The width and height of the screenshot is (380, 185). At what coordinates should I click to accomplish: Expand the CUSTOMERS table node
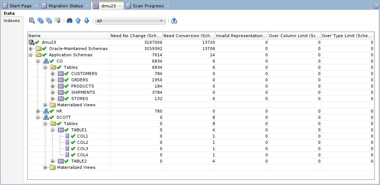coord(53,74)
